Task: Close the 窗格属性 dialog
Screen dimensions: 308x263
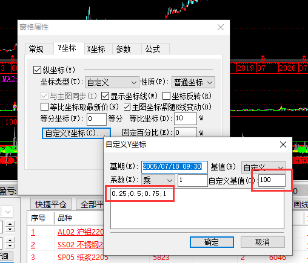Action: tap(221, 27)
